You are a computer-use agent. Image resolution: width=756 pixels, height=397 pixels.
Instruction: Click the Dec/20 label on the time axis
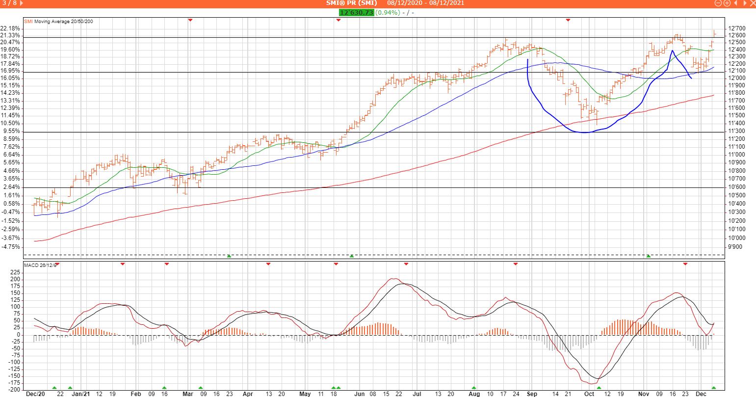coord(35,394)
